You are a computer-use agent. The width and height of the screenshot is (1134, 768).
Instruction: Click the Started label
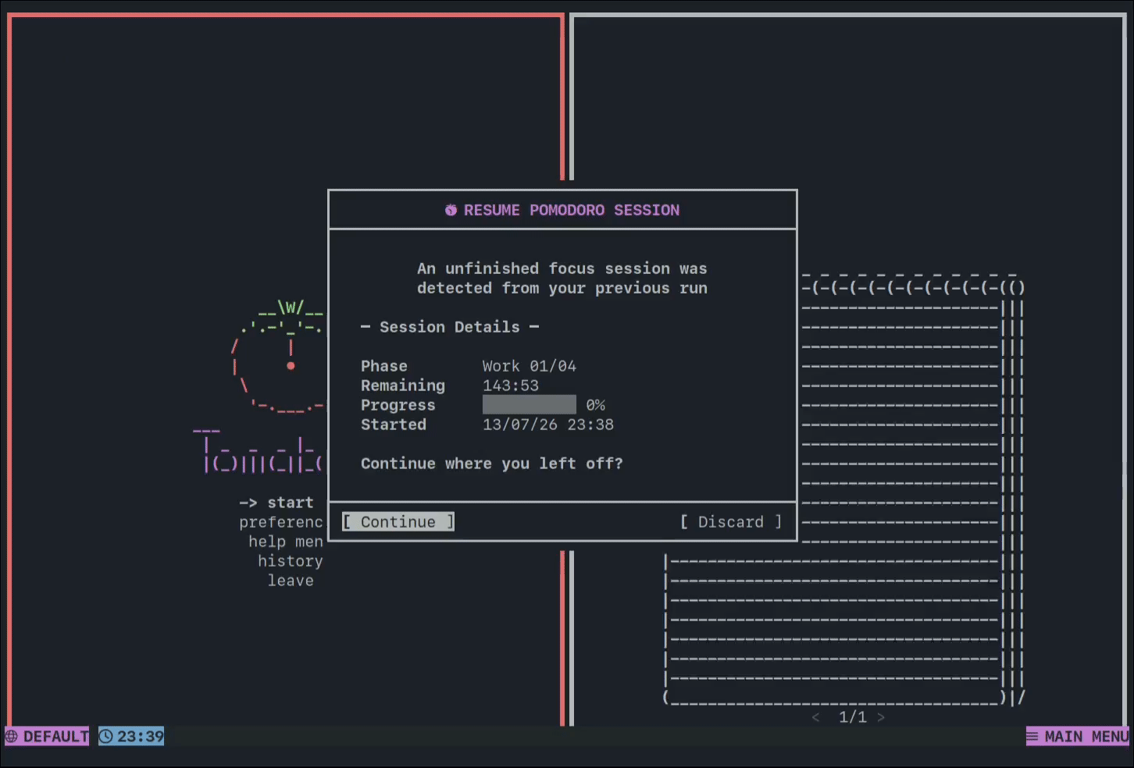(394, 425)
